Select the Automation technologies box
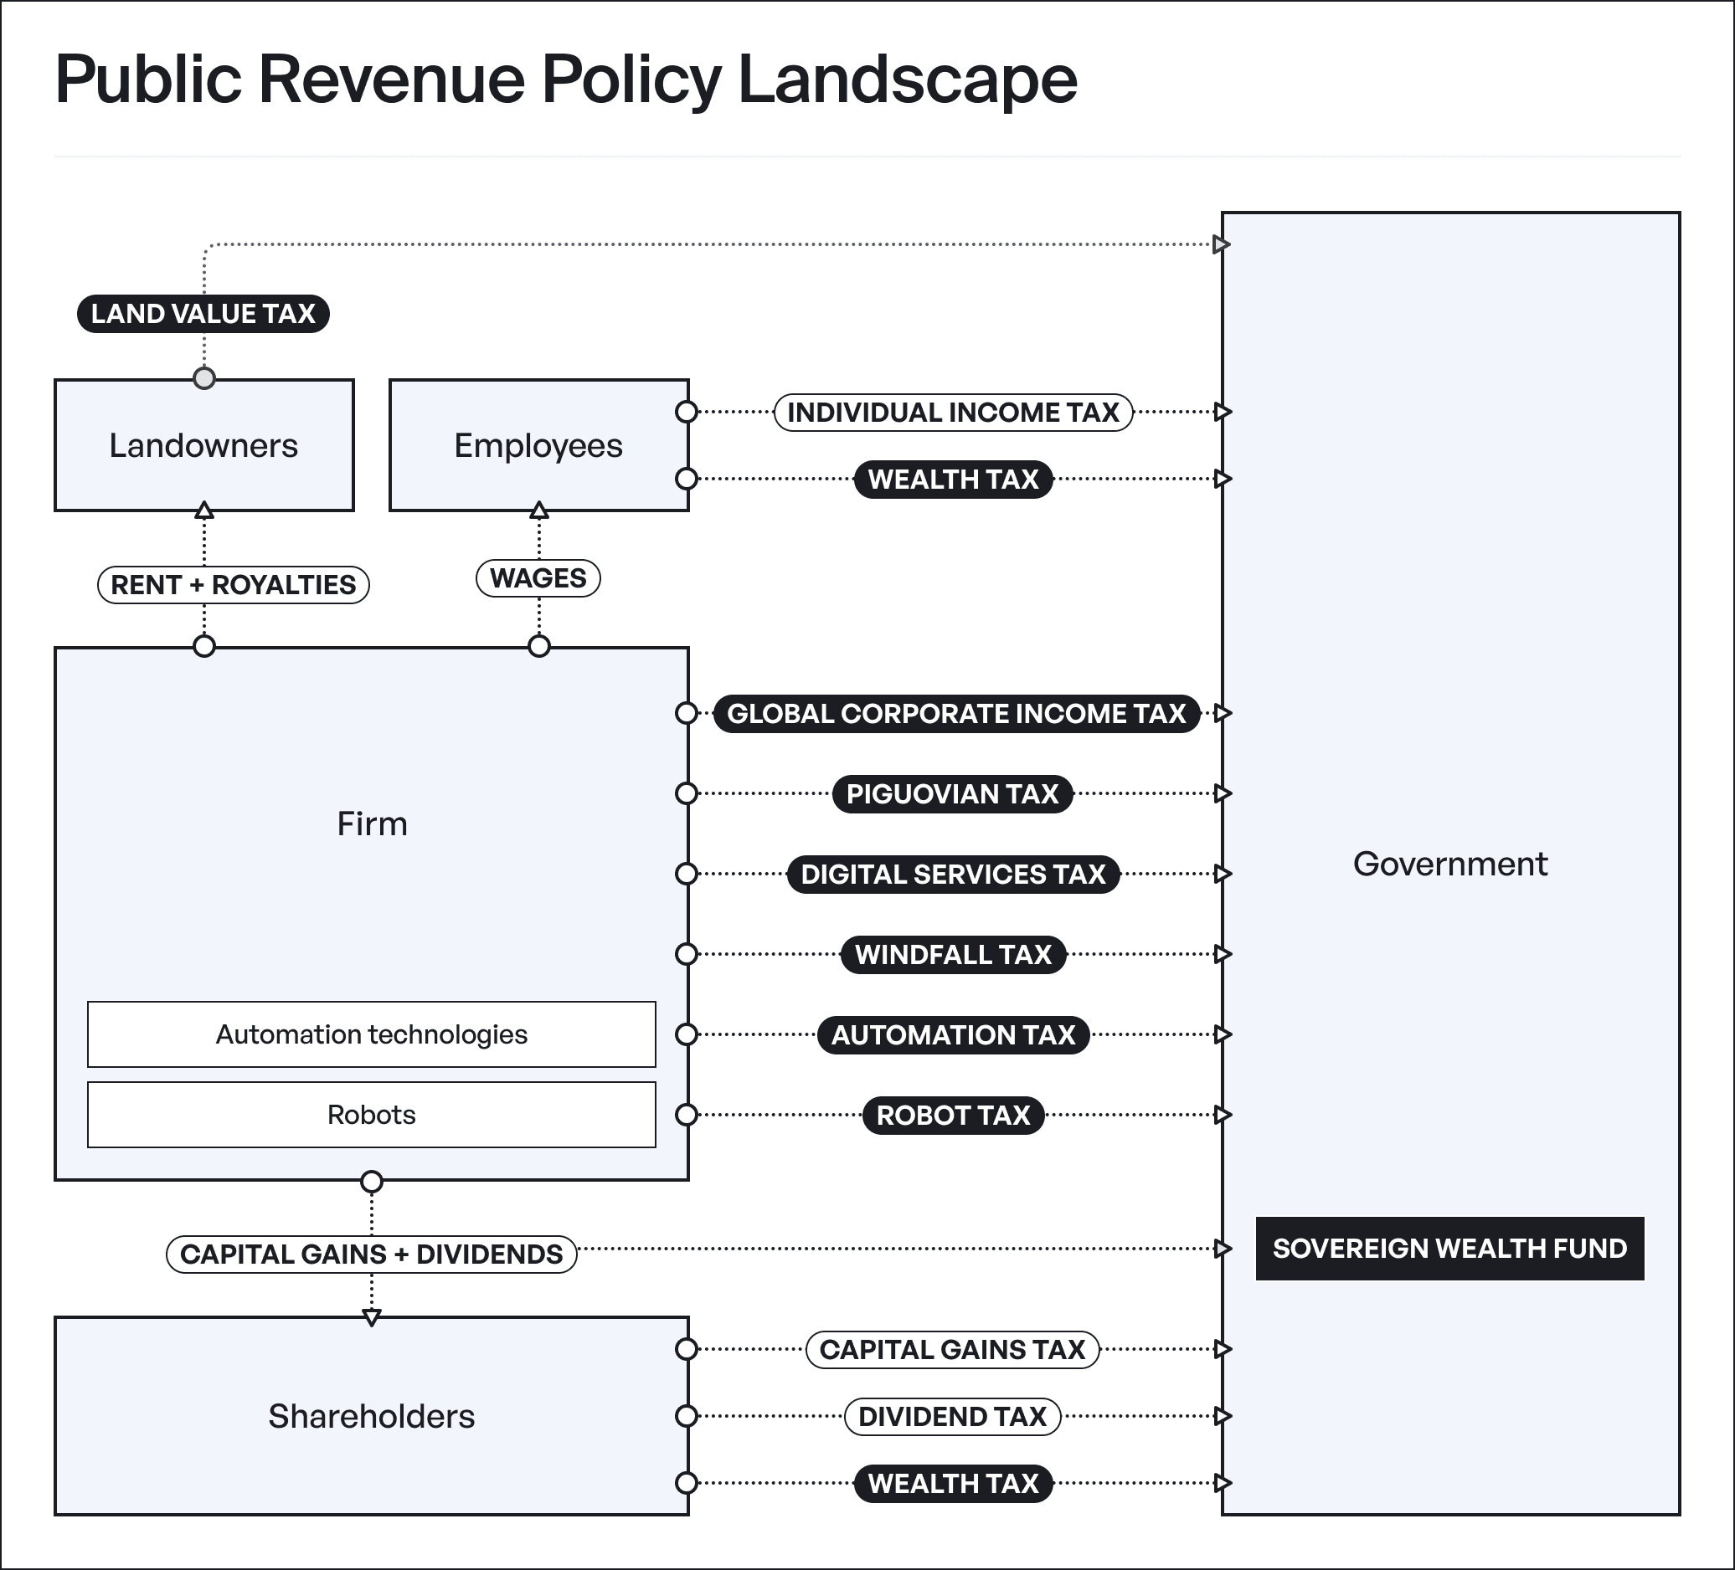This screenshot has width=1735, height=1570. point(371,1034)
